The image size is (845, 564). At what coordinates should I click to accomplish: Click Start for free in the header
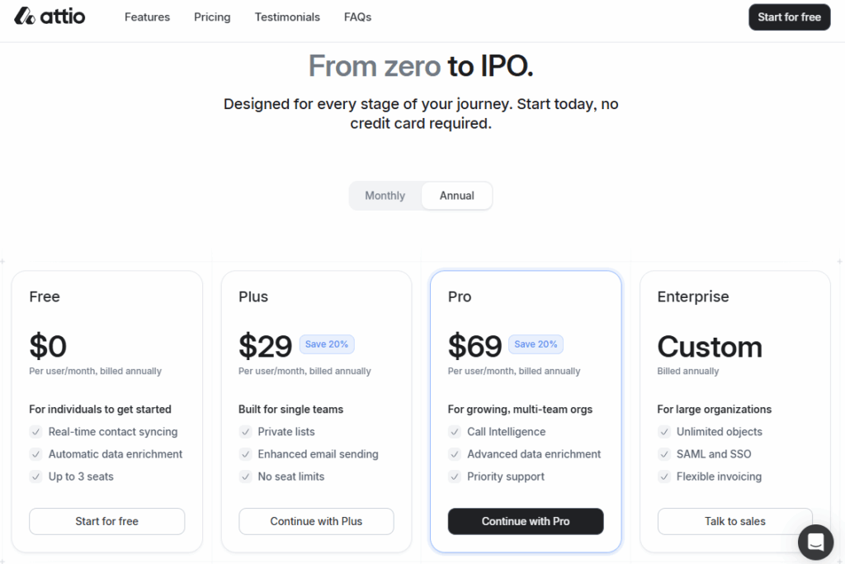[x=789, y=17]
